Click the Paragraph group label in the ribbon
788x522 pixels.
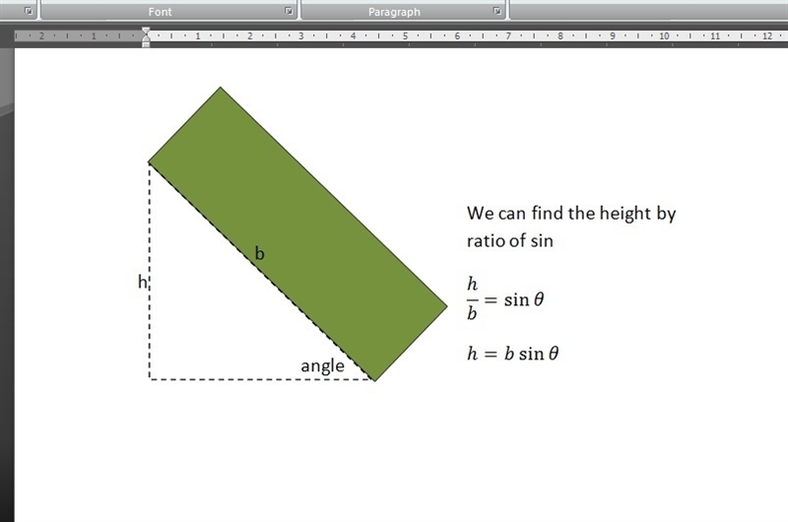[x=394, y=12]
